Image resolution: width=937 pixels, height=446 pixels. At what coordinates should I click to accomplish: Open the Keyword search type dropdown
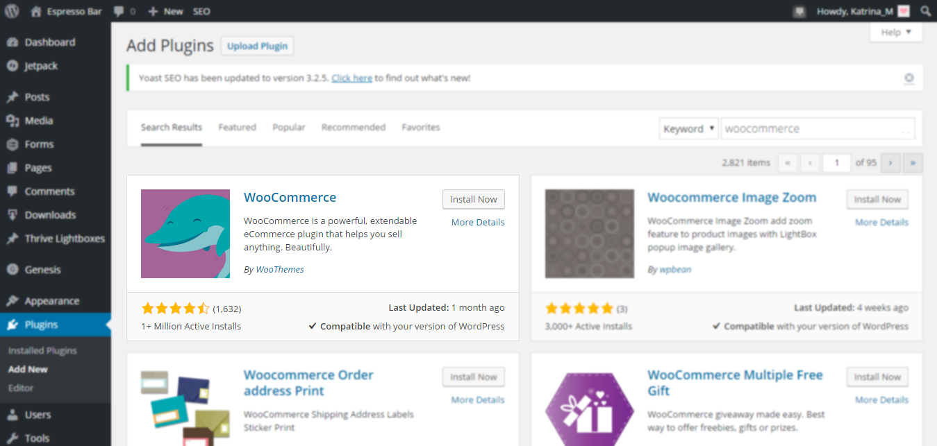[x=688, y=129]
